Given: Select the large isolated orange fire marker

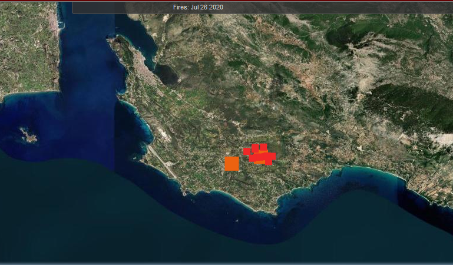Looking at the screenshot, I should [x=232, y=164].
